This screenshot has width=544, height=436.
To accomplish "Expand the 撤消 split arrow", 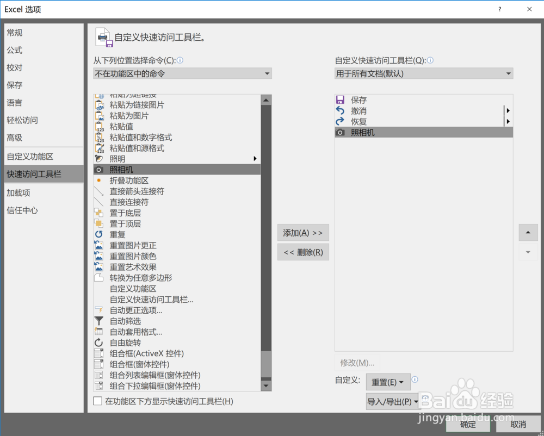I will [508, 110].
